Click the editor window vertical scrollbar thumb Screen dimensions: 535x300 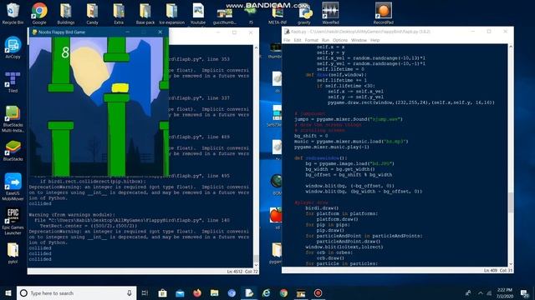point(511,202)
